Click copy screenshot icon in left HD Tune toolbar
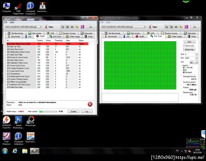 click(67, 27)
